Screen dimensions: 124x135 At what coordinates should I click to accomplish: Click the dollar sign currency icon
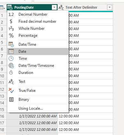tap(11, 21)
